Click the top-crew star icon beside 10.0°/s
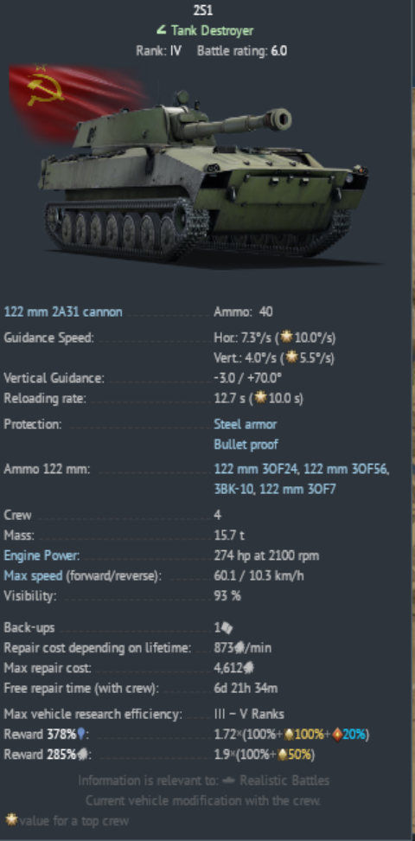 tap(287, 337)
